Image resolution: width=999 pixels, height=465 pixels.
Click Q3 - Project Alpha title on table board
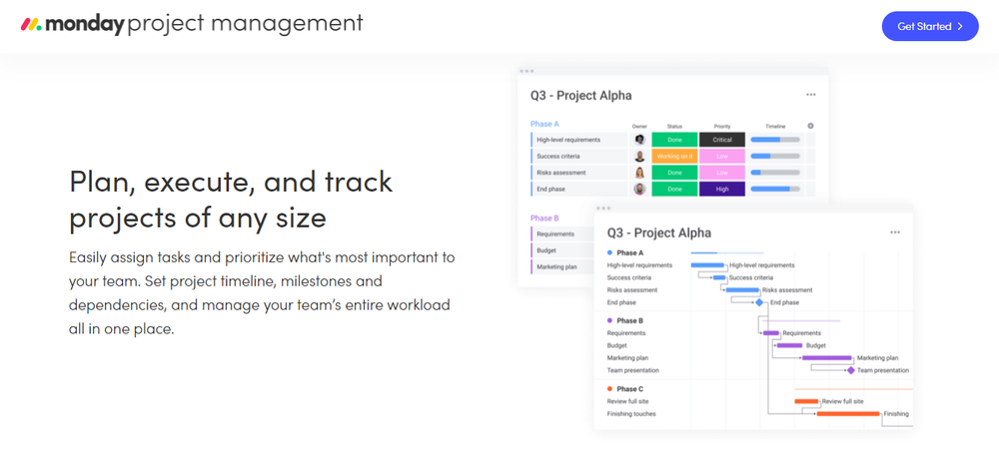(x=581, y=96)
